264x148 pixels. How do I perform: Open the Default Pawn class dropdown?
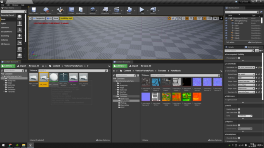(246, 74)
